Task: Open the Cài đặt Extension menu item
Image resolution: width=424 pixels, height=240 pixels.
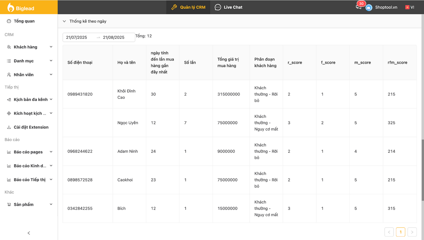Action: click(29, 127)
